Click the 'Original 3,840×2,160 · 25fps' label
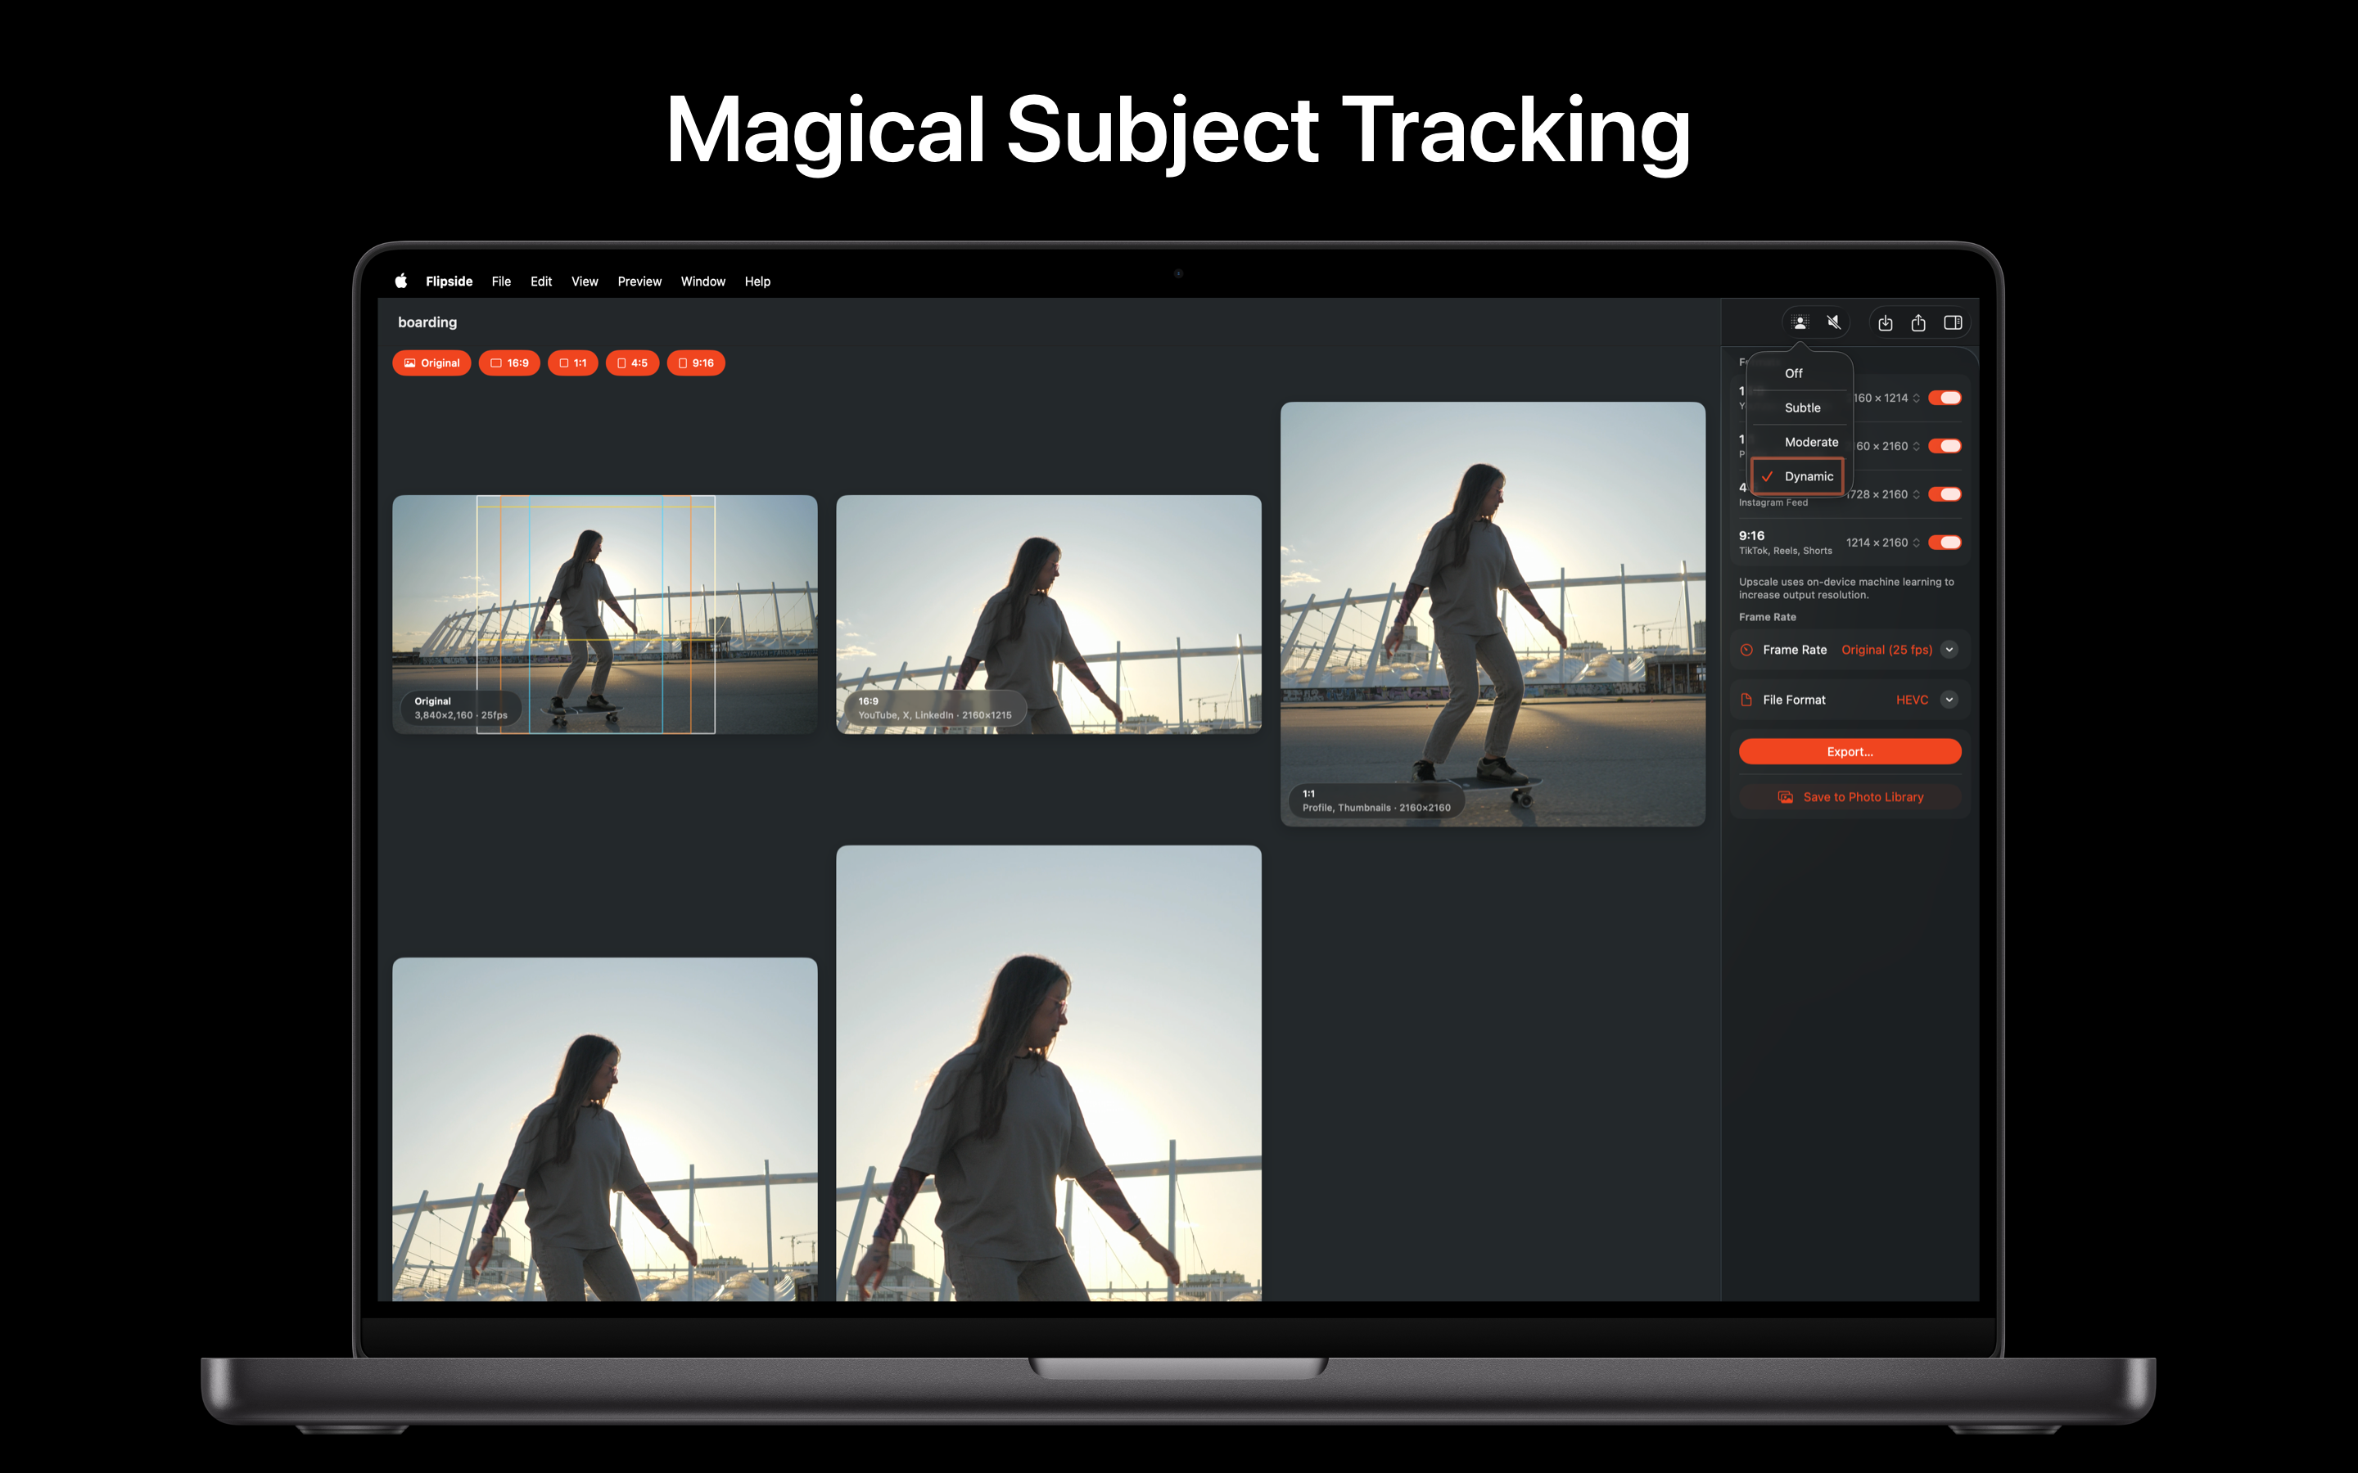The image size is (2358, 1473). click(461, 708)
